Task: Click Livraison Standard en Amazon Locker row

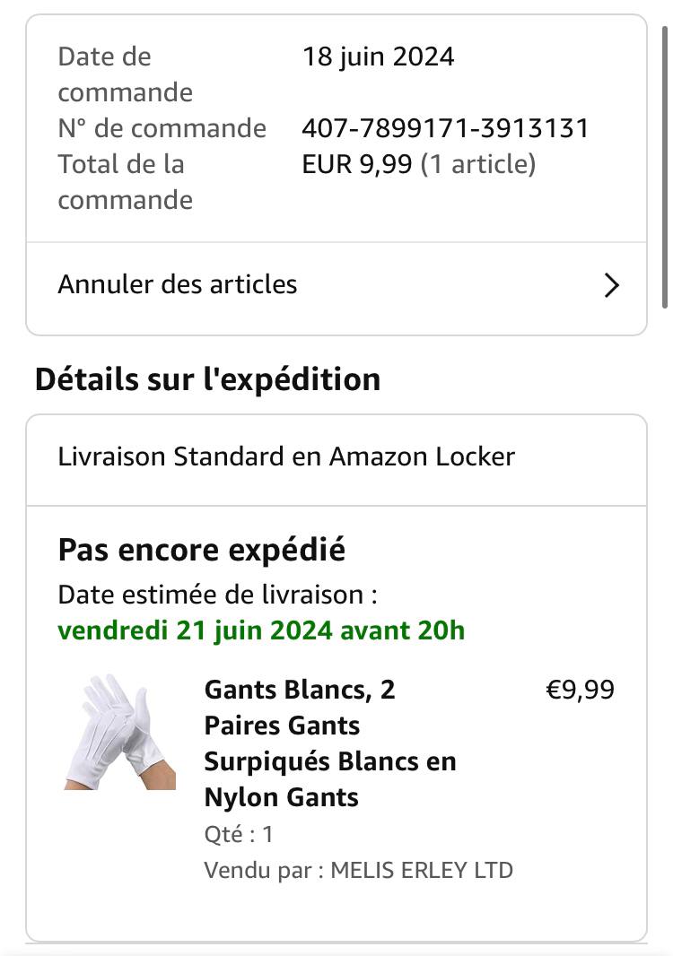Action: (x=286, y=456)
